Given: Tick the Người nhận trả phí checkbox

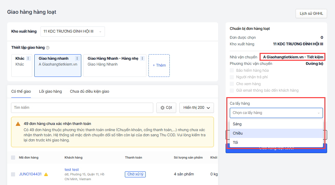Looking at the screenshot, I should 232,77.
